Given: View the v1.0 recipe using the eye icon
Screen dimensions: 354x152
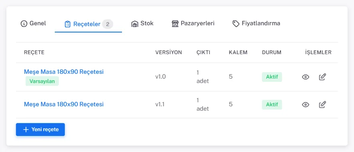Looking at the screenshot, I should click(306, 77).
